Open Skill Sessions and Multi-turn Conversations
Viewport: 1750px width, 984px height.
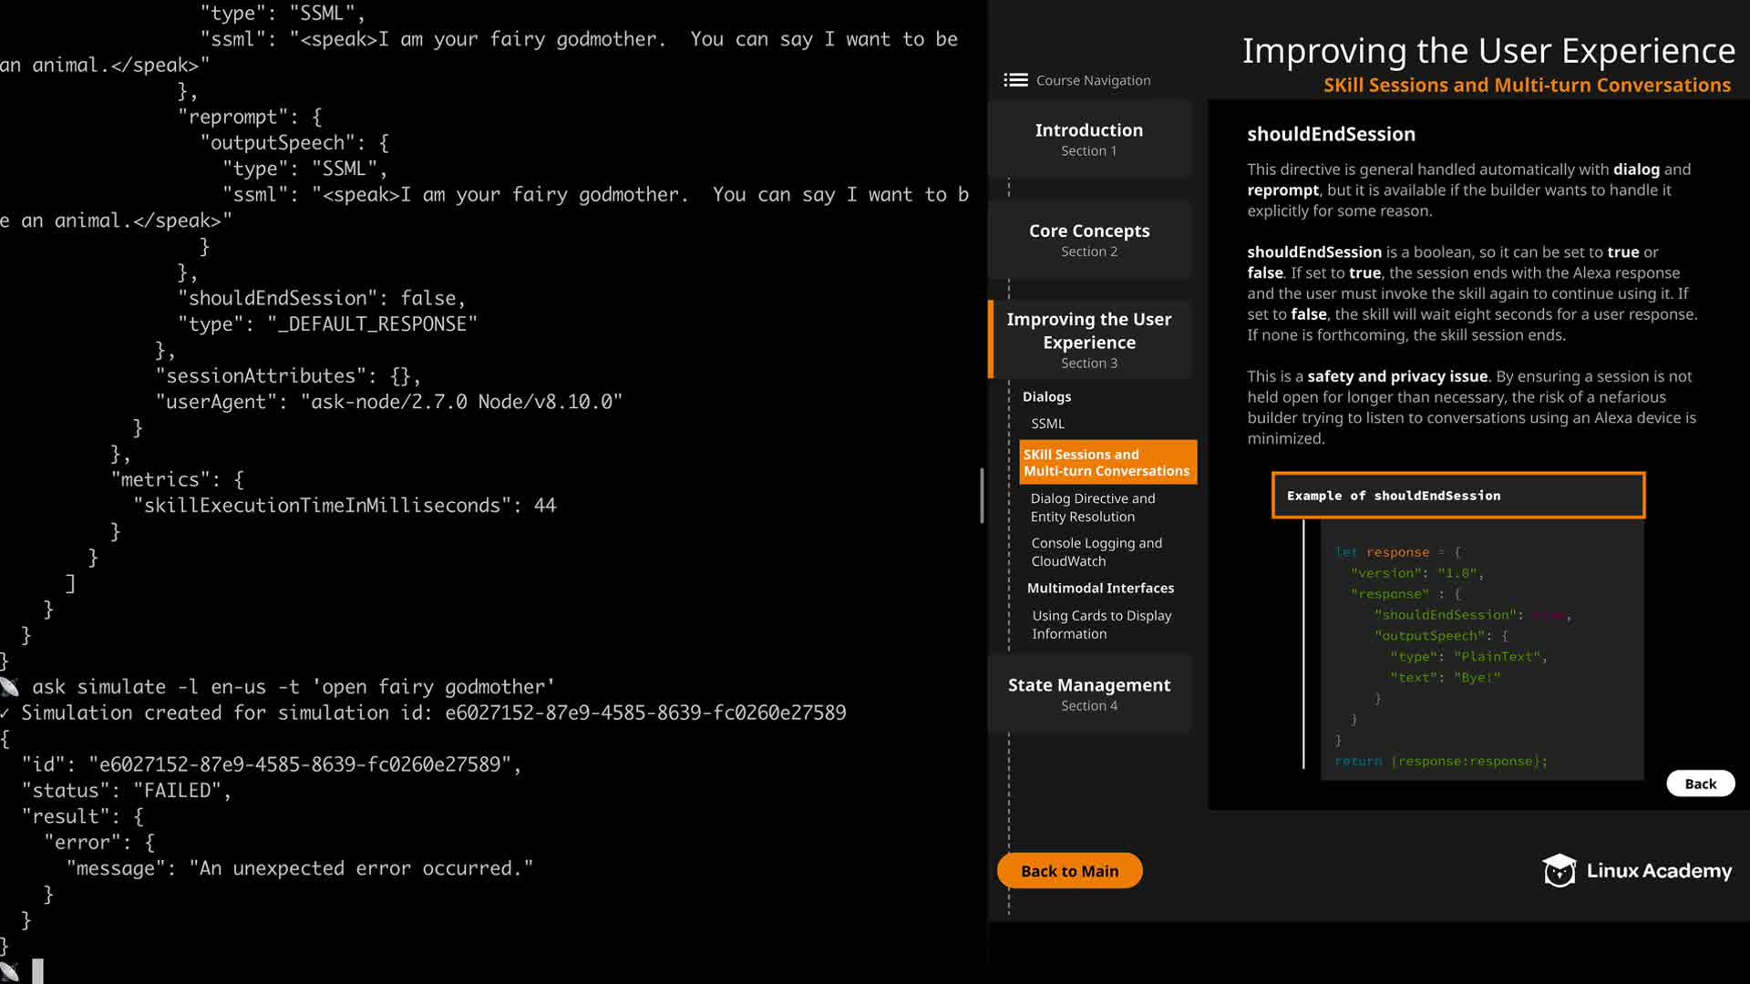[x=1106, y=462]
